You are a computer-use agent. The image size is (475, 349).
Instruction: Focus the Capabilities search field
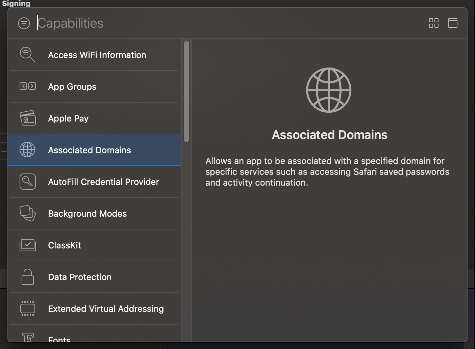tap(230, 23)
